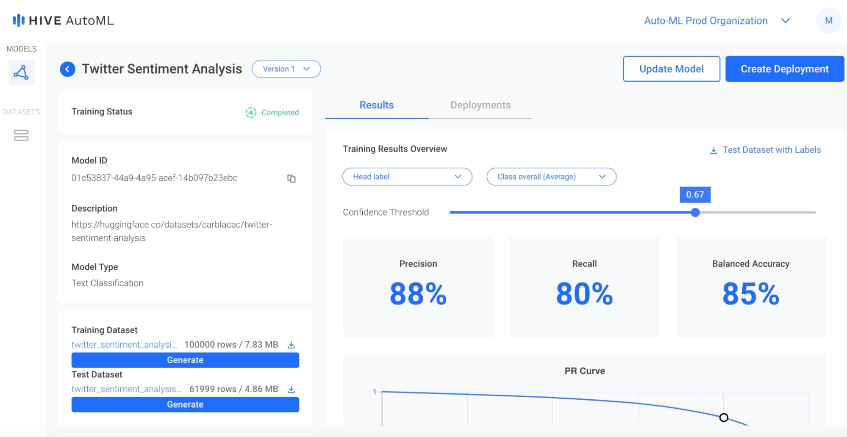Viewport: 847px width, 437px height.
Task: Expand the Head label dropdown
Action: pyautogui.click(x=407, y=177)
